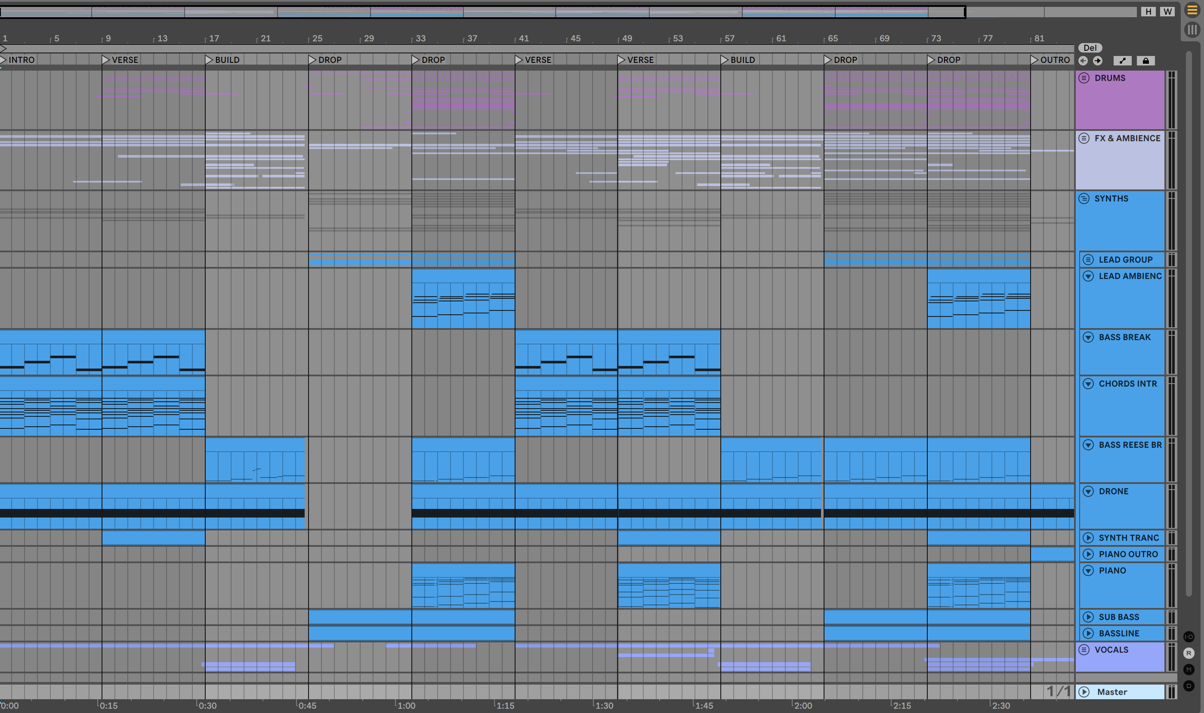This screenshot has width=1204, height=713.
Task: Select the DROP locator at bar 25
Action: 325,59
